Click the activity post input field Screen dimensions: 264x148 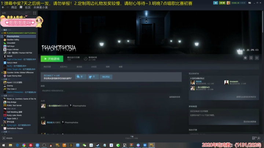111,90
